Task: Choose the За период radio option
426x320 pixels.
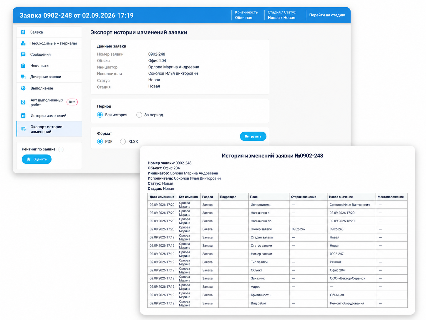Action: click(x=139, y=115)
